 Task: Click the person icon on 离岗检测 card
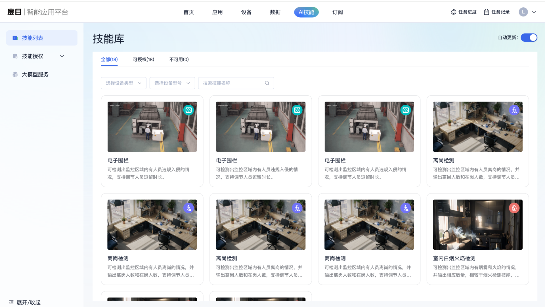click(x=515, y=110)
